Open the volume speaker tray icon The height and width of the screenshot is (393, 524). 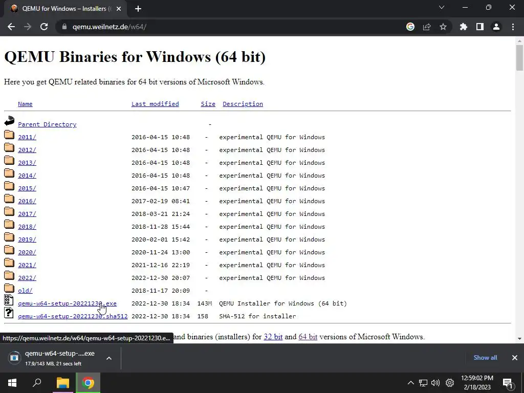435,383
